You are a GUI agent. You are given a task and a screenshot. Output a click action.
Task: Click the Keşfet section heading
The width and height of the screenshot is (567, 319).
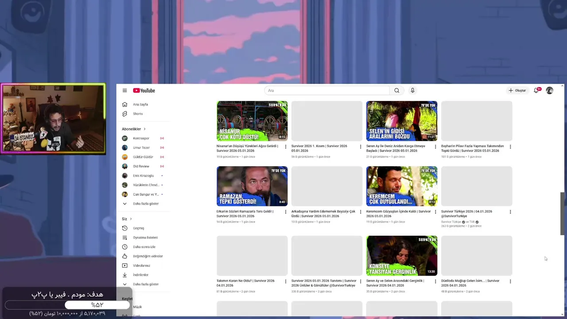coord(127,299)
